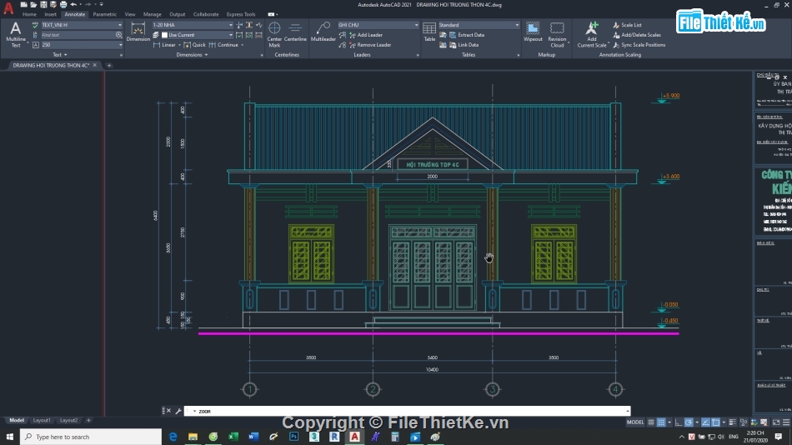The height and width of the screenshot is (445, 792).
Task: Toggle polar tracking in status bar
Action: (x=689, y=422)
